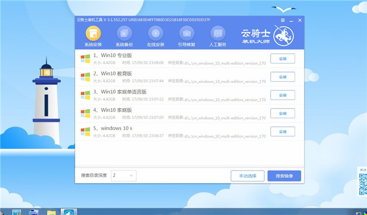
Task: Open the folder icon in the taskbar
Action: (51, 212)
